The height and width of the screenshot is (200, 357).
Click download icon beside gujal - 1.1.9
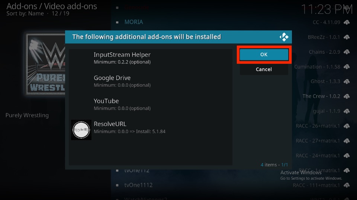(x=347, y=111)
